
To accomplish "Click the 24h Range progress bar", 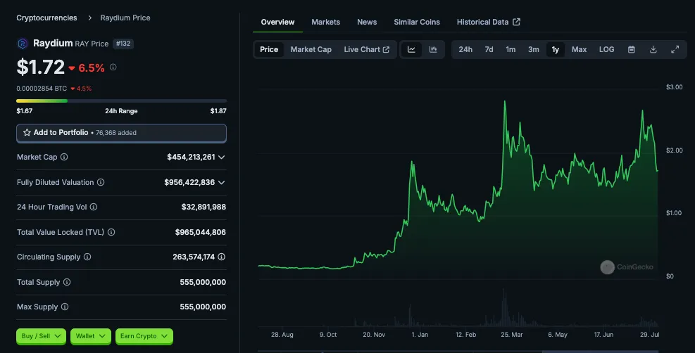I will click(121, 101).
